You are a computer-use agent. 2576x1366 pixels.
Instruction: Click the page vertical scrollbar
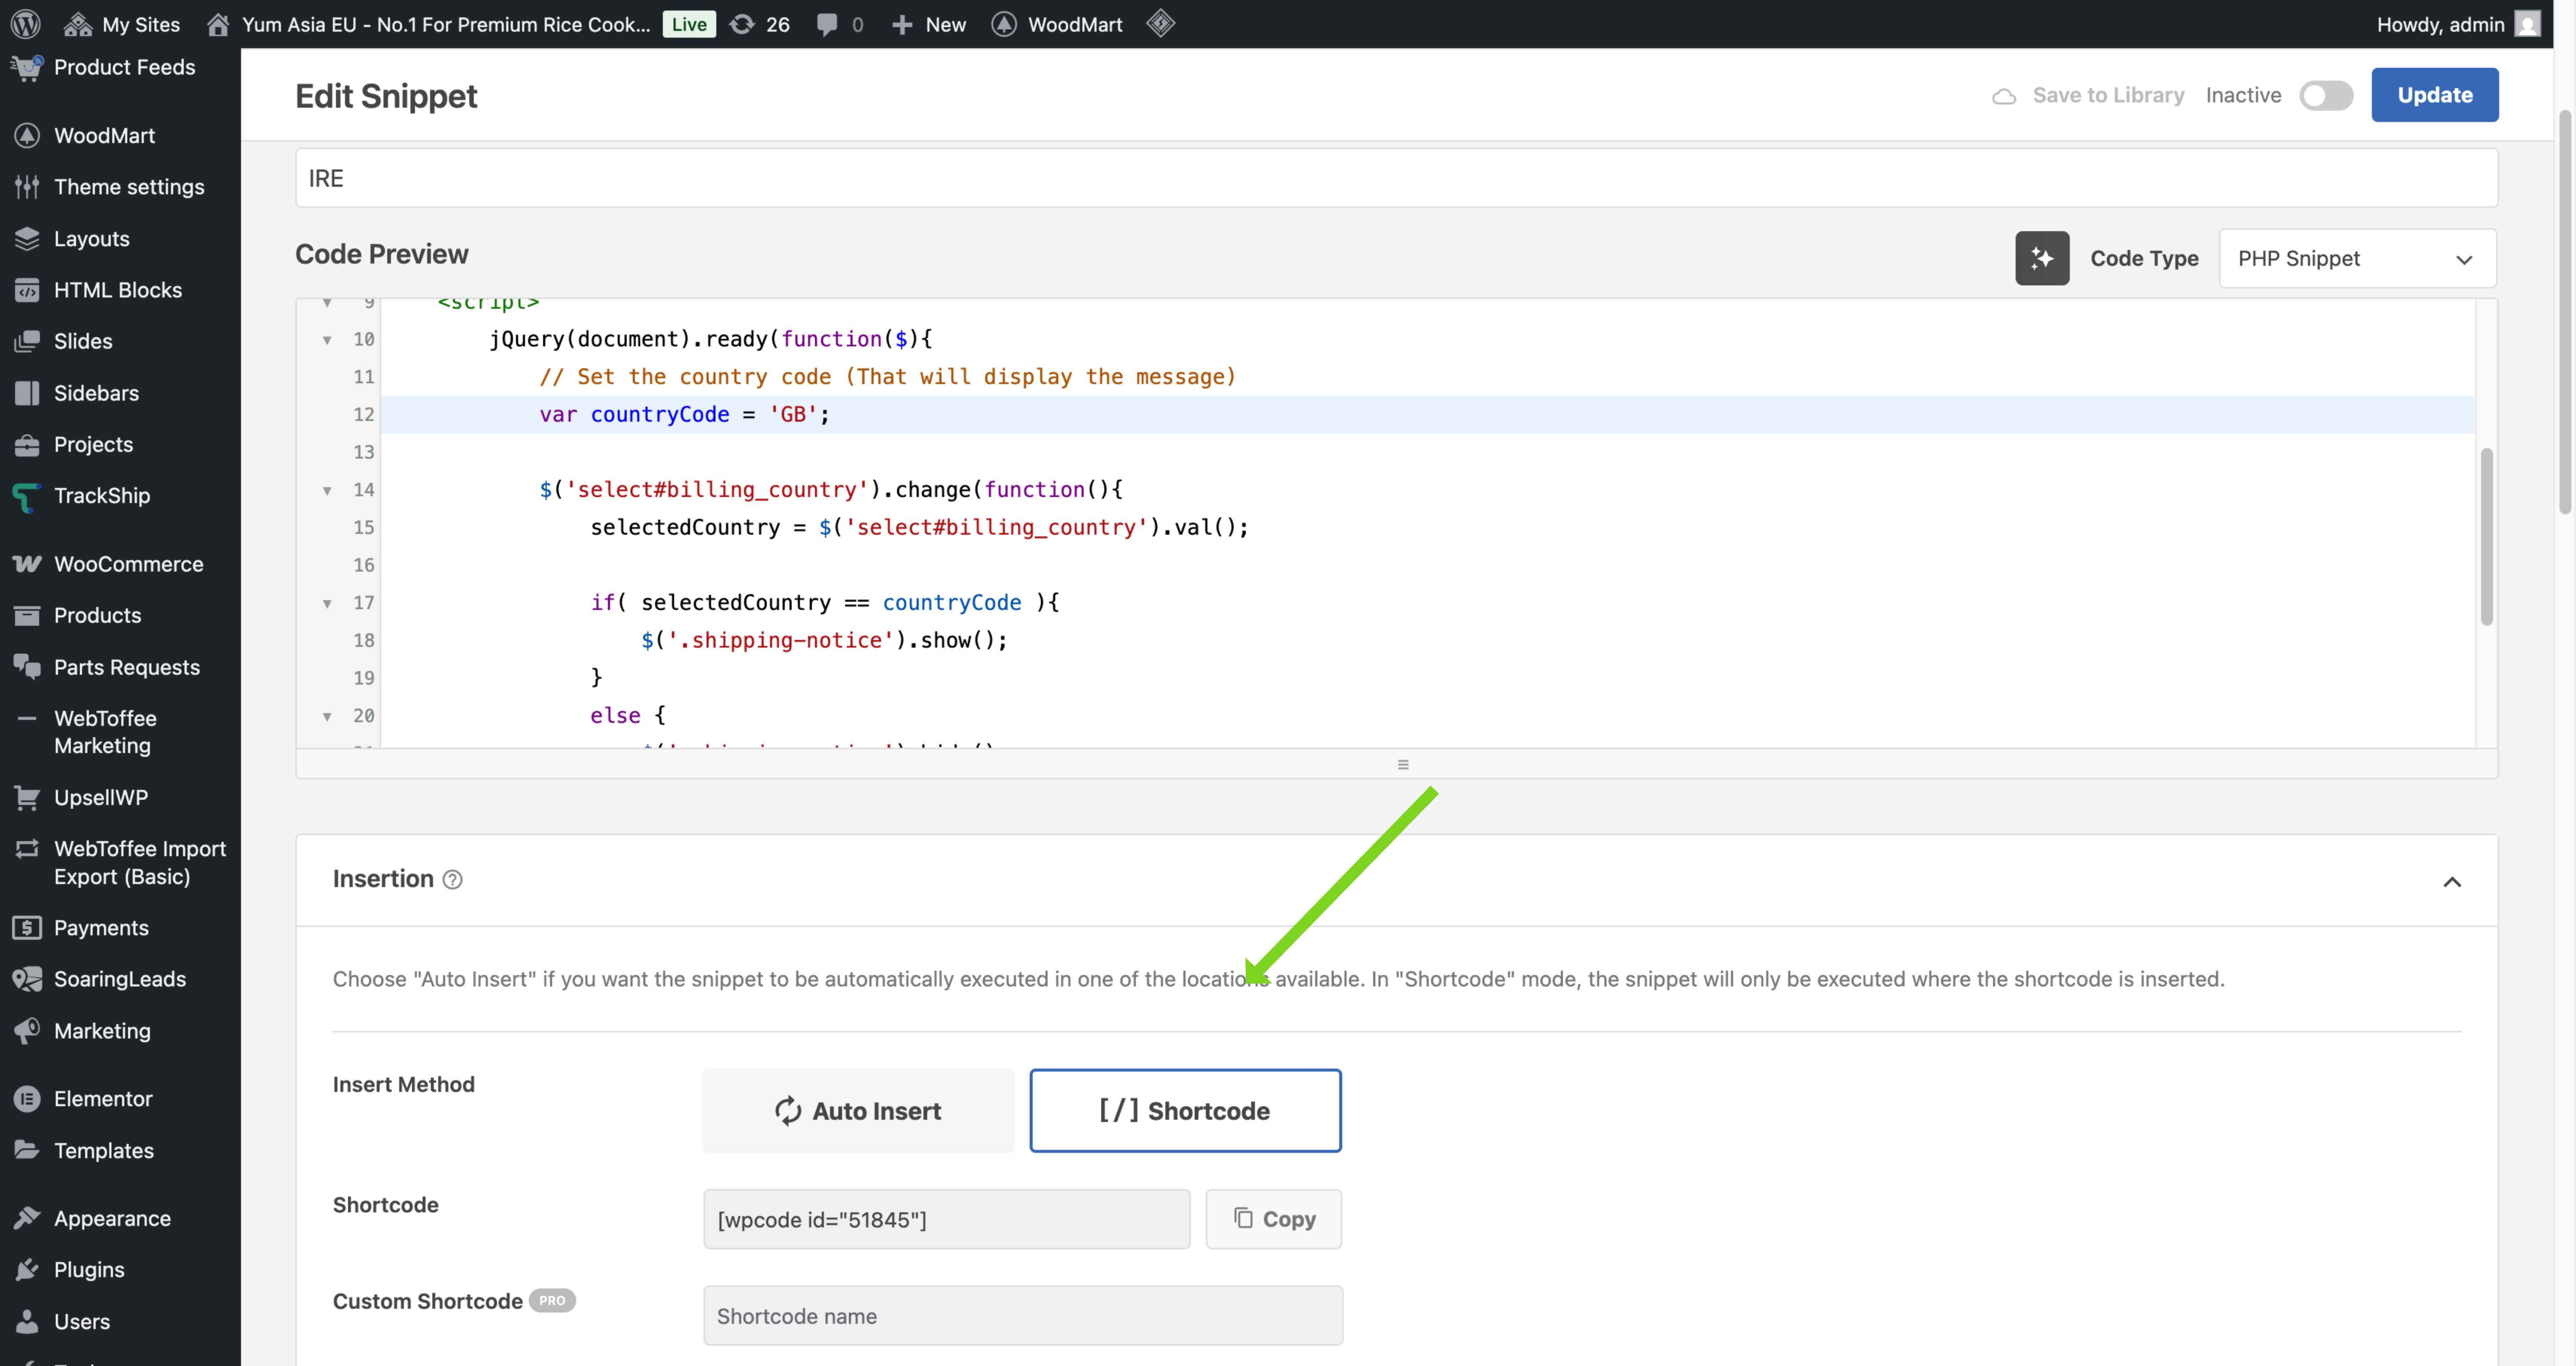click(x=2565, y=312)
